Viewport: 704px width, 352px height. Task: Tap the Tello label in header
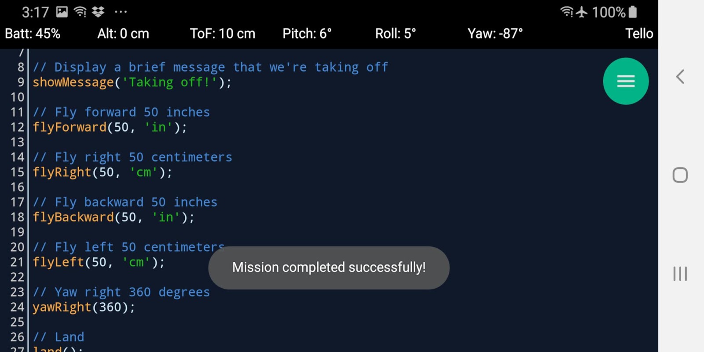[x=639, y=33]
